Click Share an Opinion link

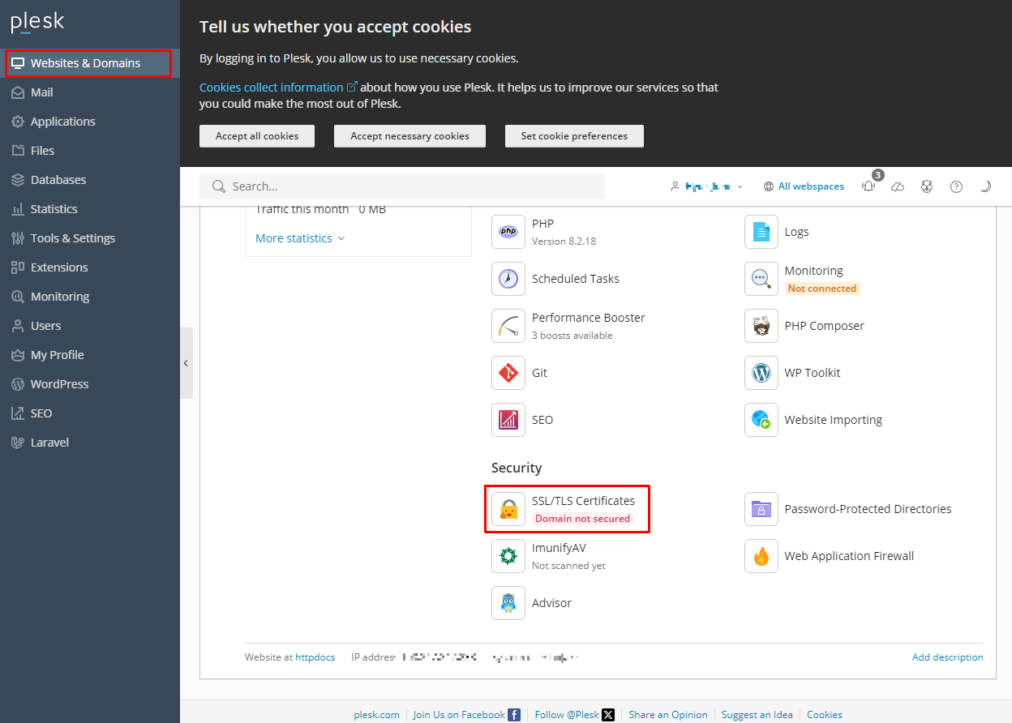click(667, 715)
